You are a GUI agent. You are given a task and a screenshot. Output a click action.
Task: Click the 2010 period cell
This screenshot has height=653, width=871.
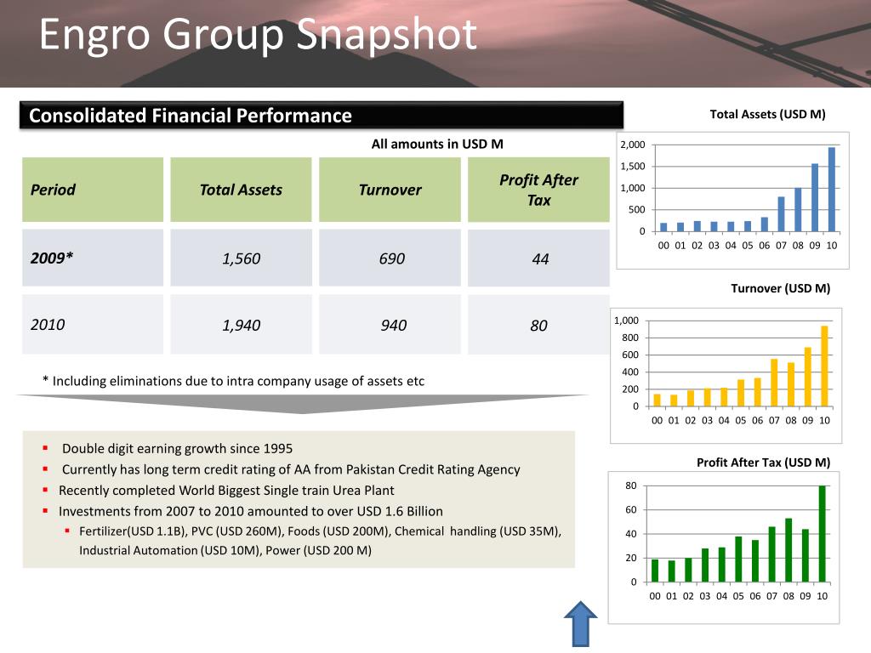[93, 324]
